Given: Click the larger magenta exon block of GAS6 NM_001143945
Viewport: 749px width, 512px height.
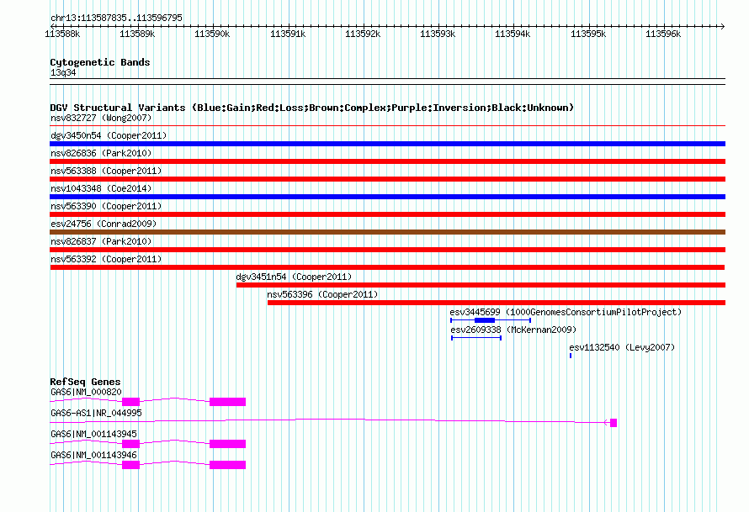Looking at the screenshot, I should tap(227, 444).
